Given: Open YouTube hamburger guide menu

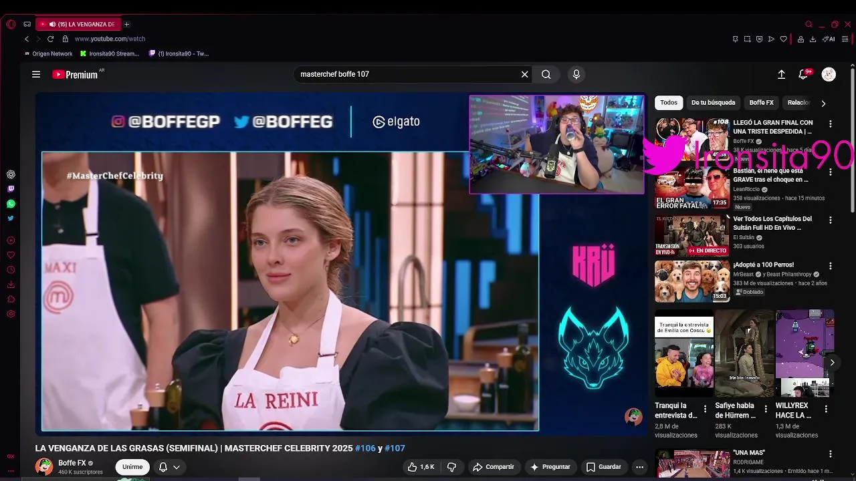Looking at the screenshot, I should pos(36,74).
